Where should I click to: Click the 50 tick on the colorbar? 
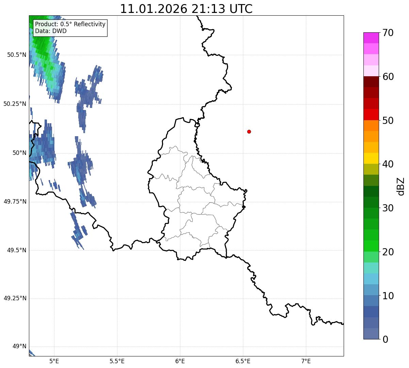(388, 121)
